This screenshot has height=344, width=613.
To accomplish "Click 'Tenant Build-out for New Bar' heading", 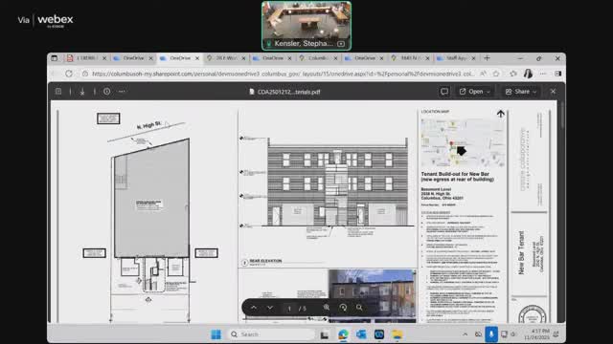I will tap(455, 174).
